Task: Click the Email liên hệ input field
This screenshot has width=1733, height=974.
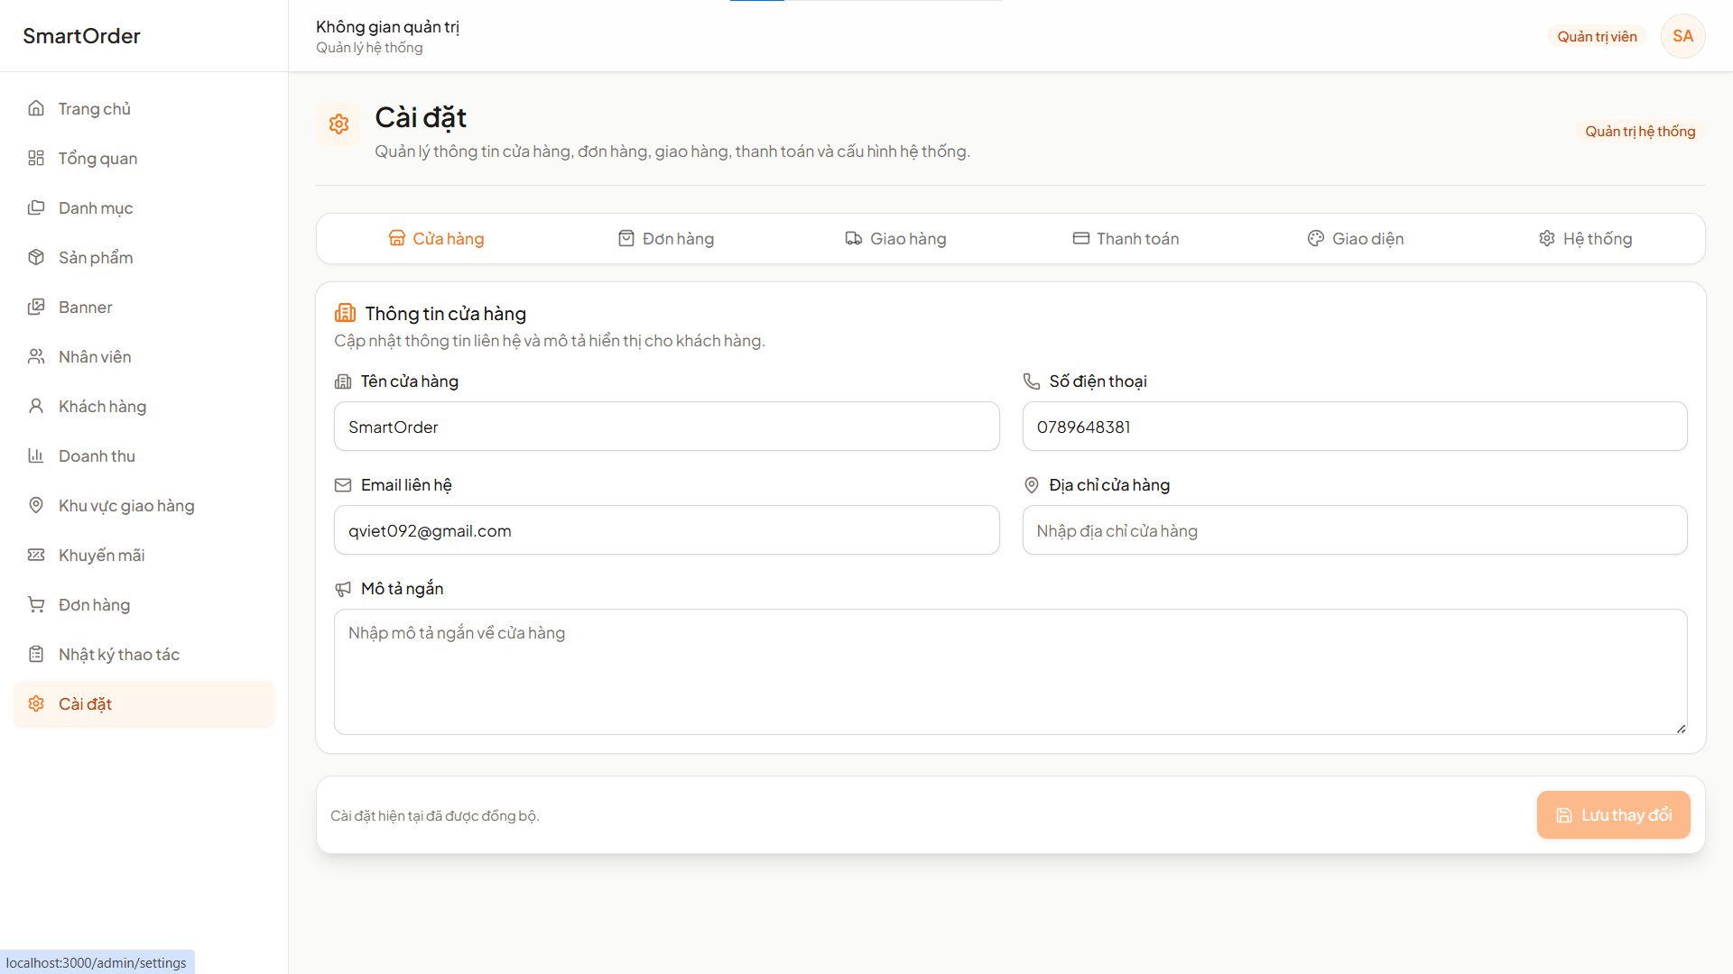Action: (666, 530)
